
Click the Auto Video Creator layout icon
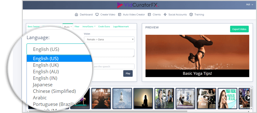pos(119,15)
